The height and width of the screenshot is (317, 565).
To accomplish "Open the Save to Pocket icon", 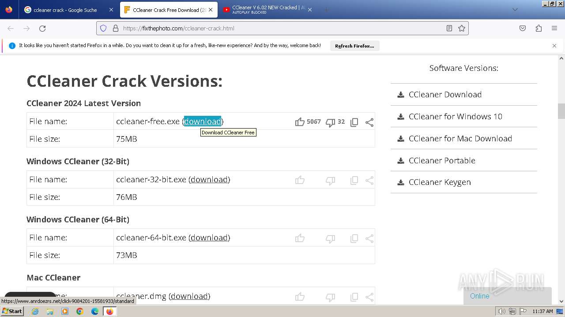I will point(523,28).
